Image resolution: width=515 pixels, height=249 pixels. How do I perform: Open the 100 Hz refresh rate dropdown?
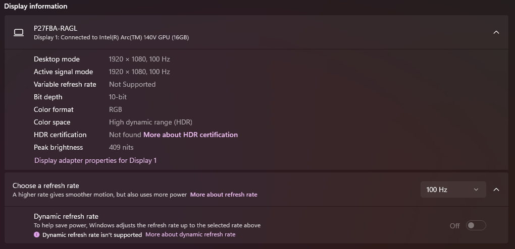[452, 190]
